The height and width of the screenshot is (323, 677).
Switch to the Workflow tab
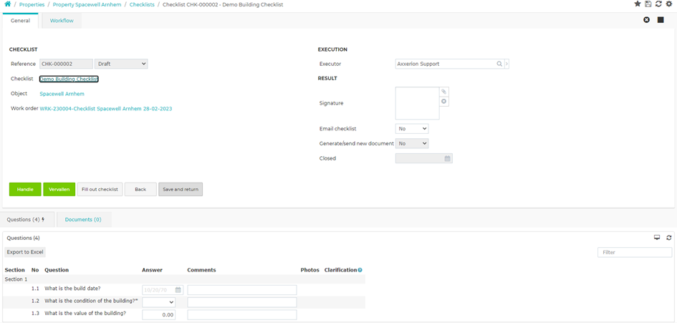62,21
